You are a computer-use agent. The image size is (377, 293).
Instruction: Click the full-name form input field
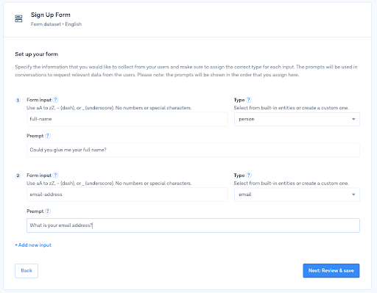pyautogui.click(x=127, y=119)
